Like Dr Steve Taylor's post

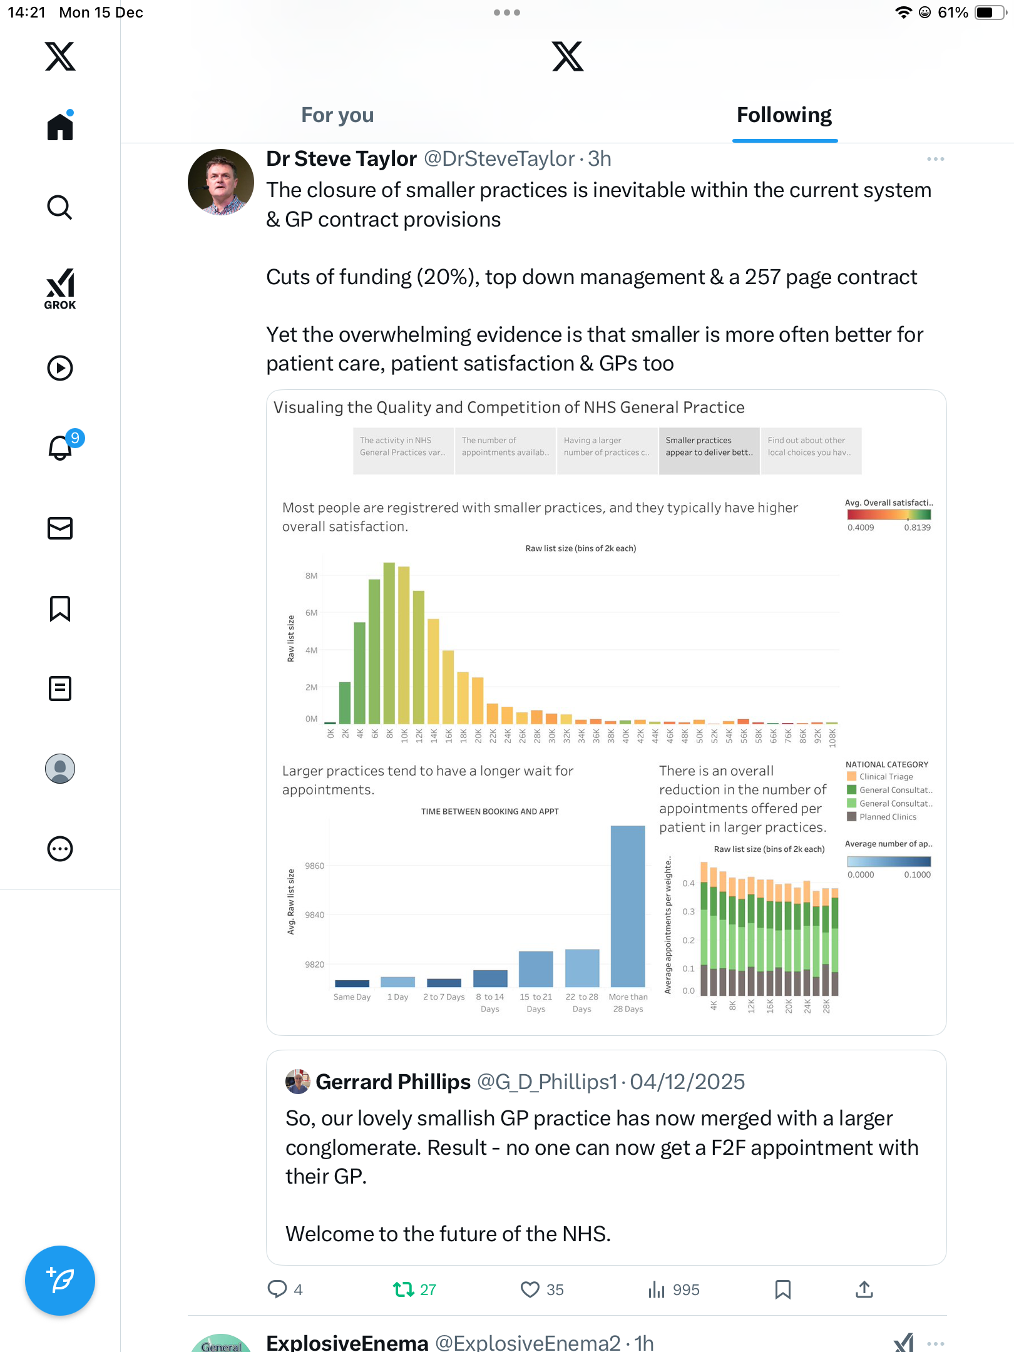point(530,1289)
